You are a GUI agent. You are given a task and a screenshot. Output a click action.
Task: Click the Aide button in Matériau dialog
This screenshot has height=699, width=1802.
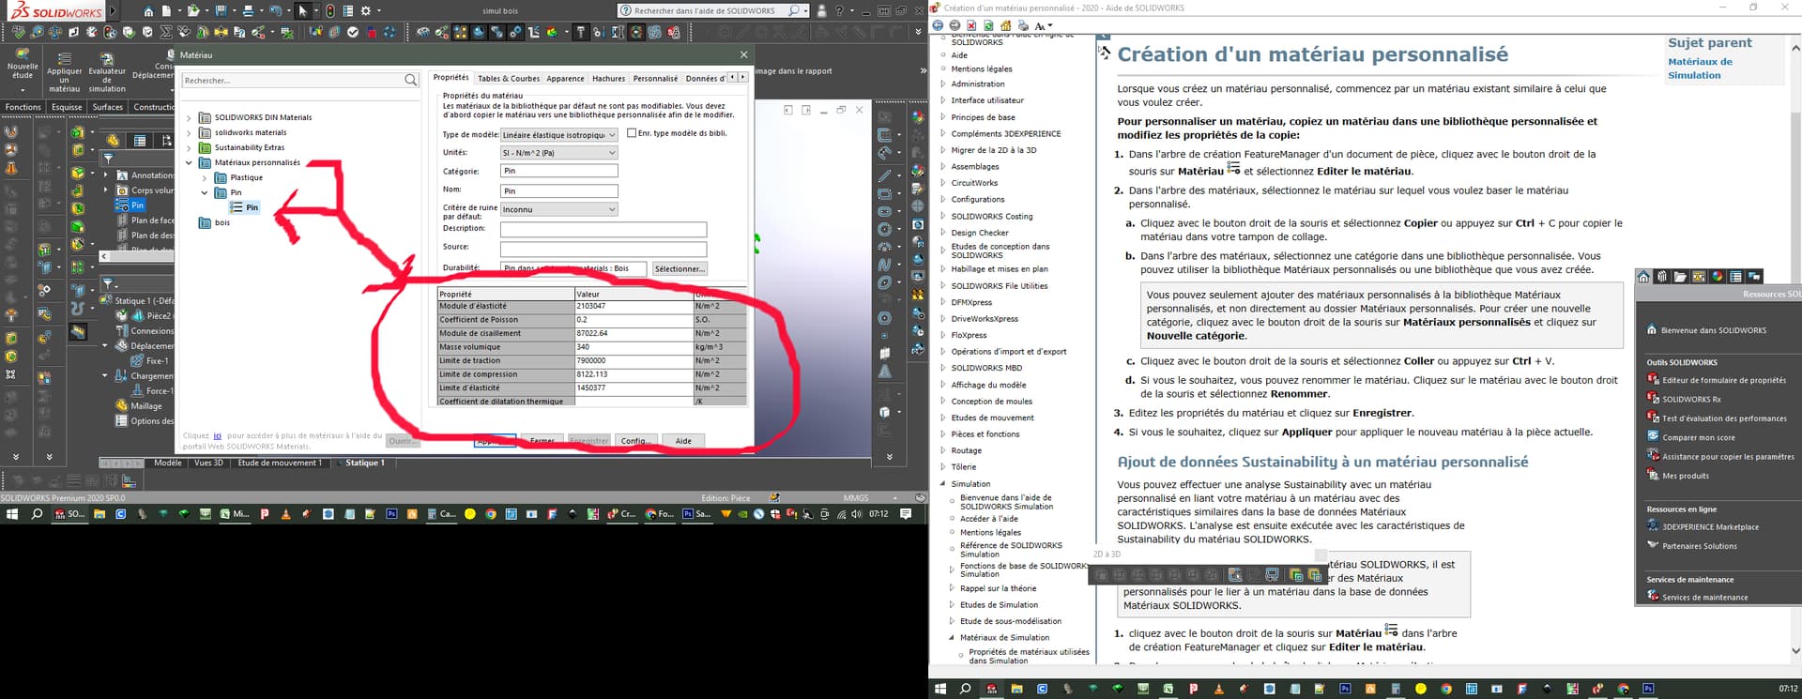pos(683,441)
